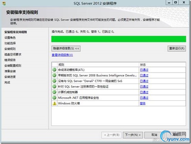Cancel setup with the 取消 button
The height and width of the screenshot is (144, 191).
154,135
